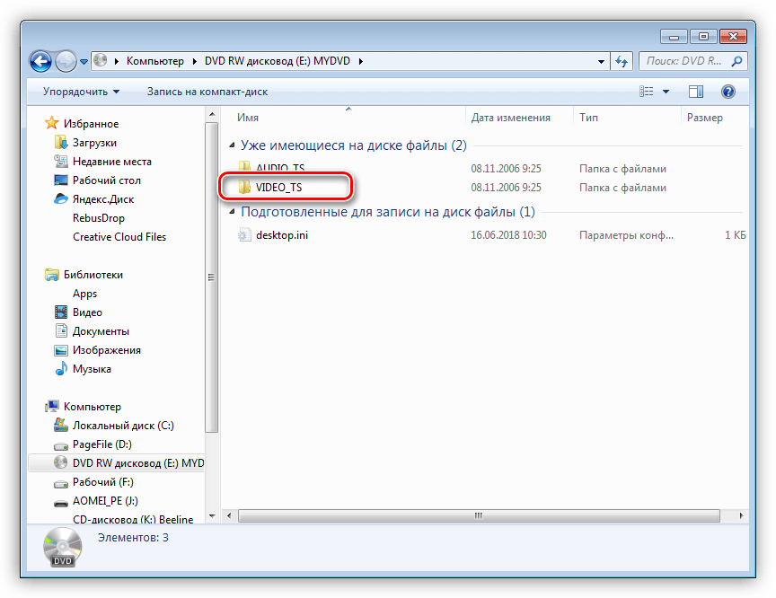This screenshot has width=776, height=598.
Task: Click the horizontal scrollbar in file list
Action: tap(478, 516)
